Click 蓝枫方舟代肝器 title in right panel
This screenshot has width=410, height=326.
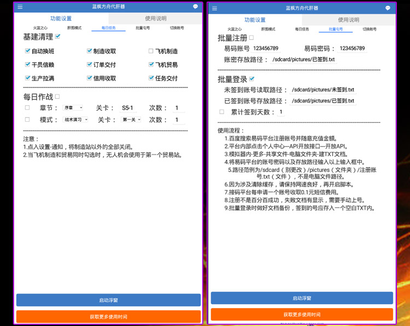[x=302, y=8]
